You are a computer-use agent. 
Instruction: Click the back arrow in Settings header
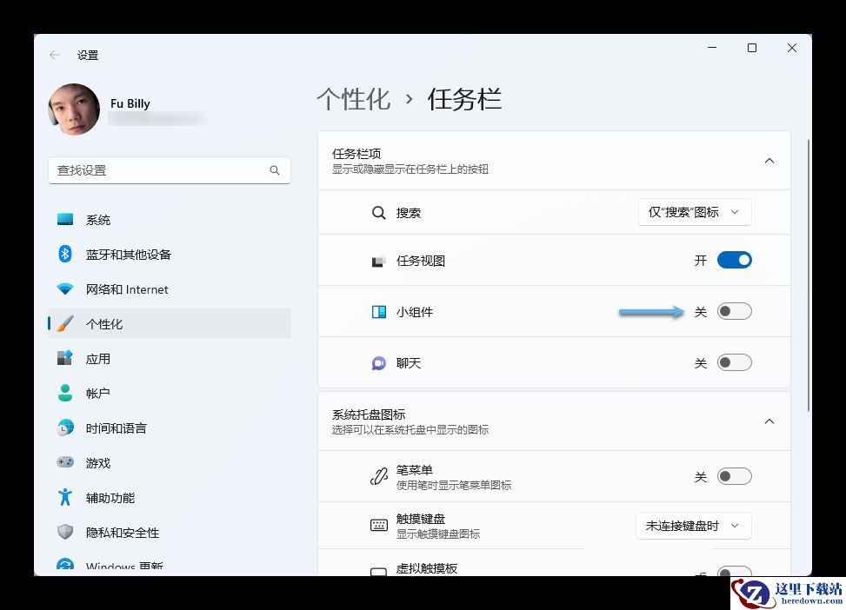coord(55,55)
